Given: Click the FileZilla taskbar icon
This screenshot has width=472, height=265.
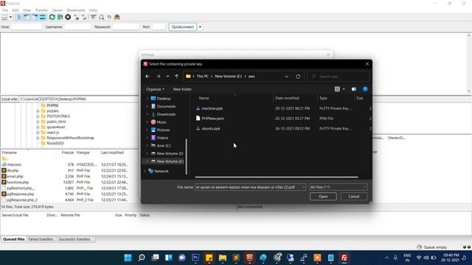Looking at the screenshot, I should pos(344,258).
